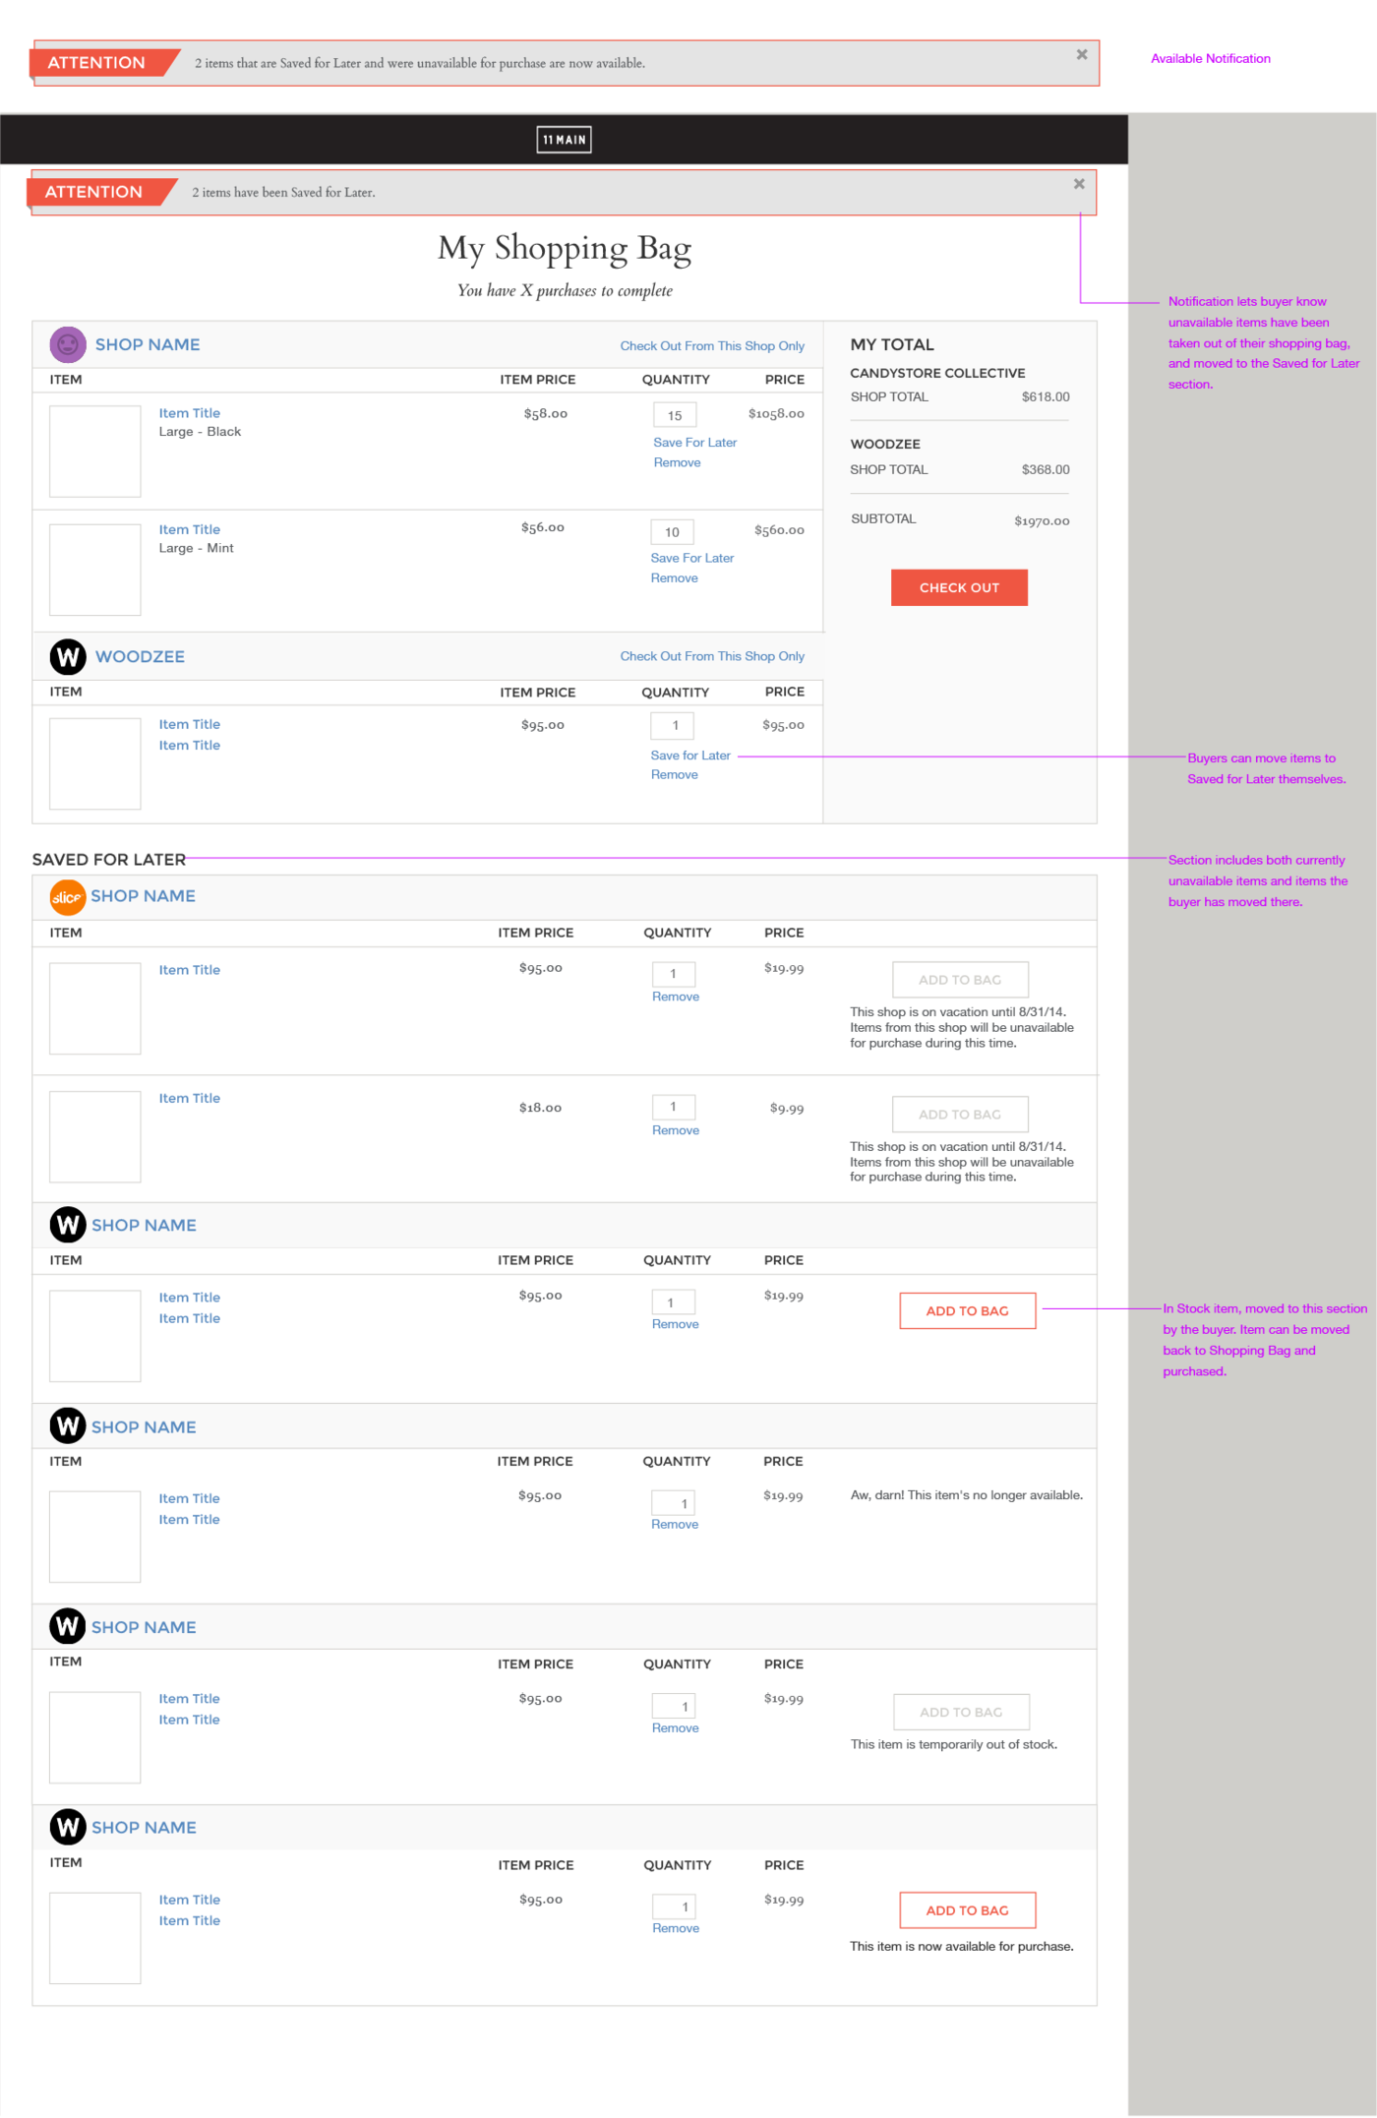The height and width of the screenshot is (2118, 1377).
Task: Remove the Large - Mint item
Action: tap(674, 578)
